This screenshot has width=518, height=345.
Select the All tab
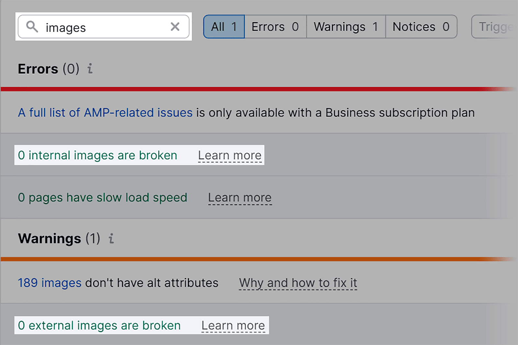click(224, 27)
